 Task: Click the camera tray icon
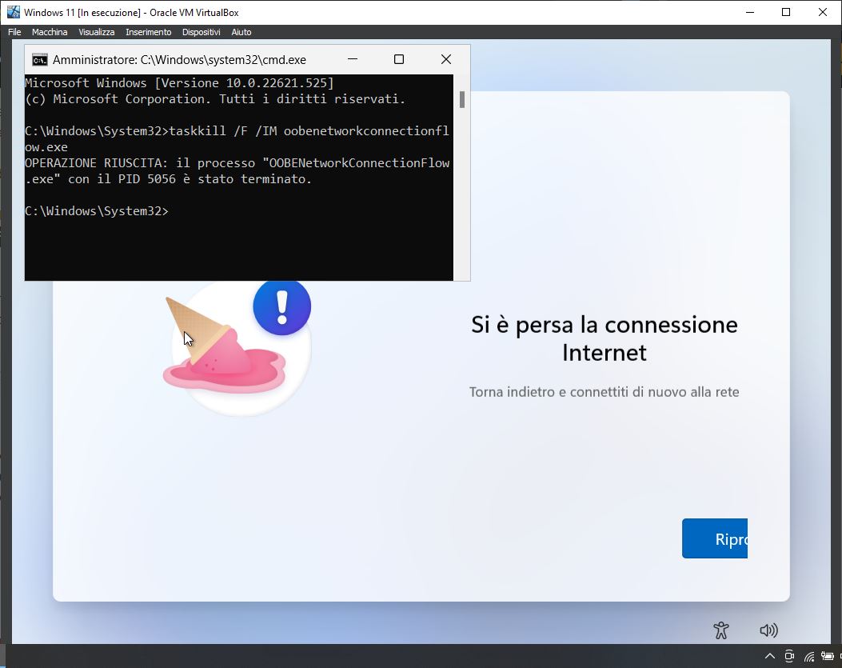coord(789,656)
